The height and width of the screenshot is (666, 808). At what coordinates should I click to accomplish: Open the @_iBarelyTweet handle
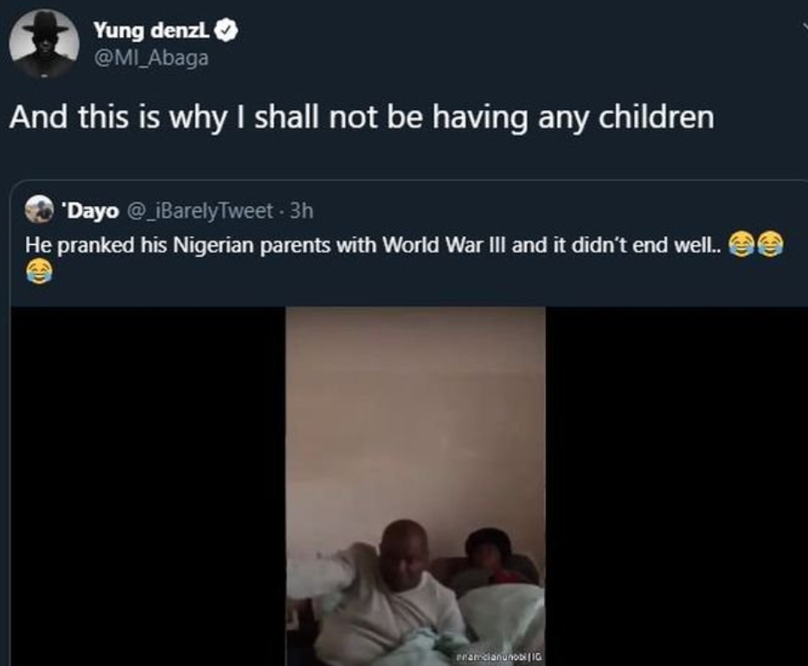(200, 211)
